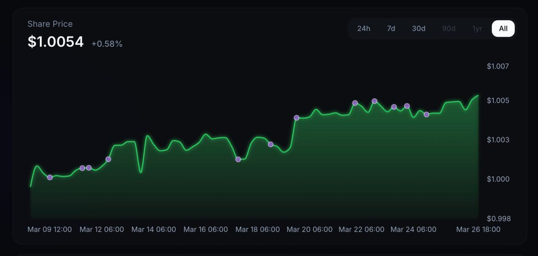Click the Mar 20 06:00 date label

point(310,230)
